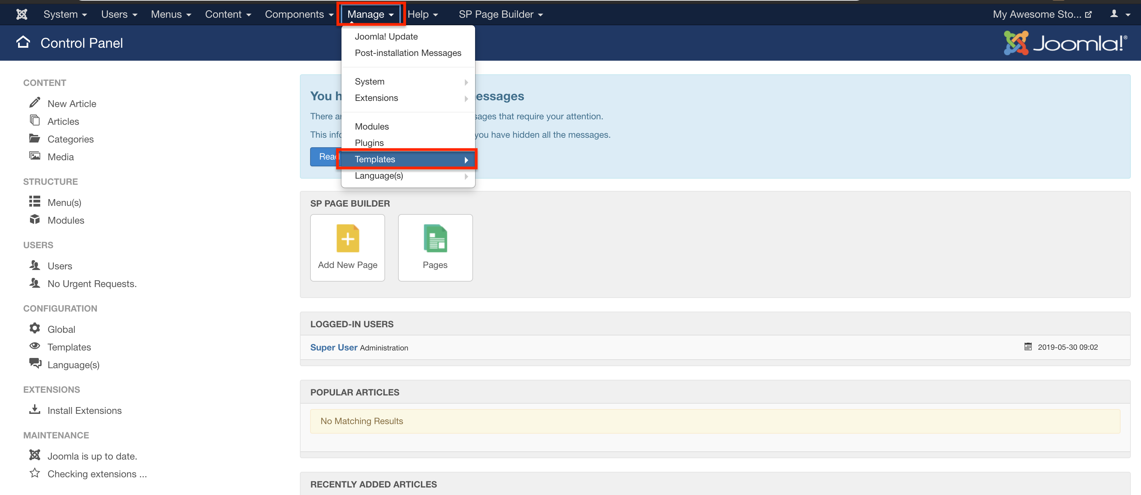
Task: Open the user account icon menu
Action: [x=1120, y=14]
